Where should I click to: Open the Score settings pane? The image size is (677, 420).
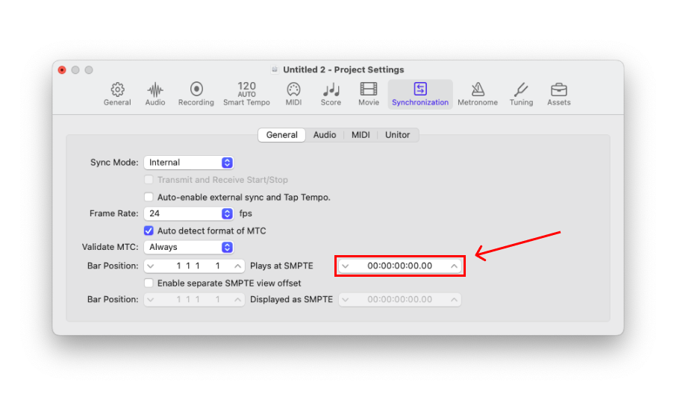pyautogui.click(x=331, y=94)
